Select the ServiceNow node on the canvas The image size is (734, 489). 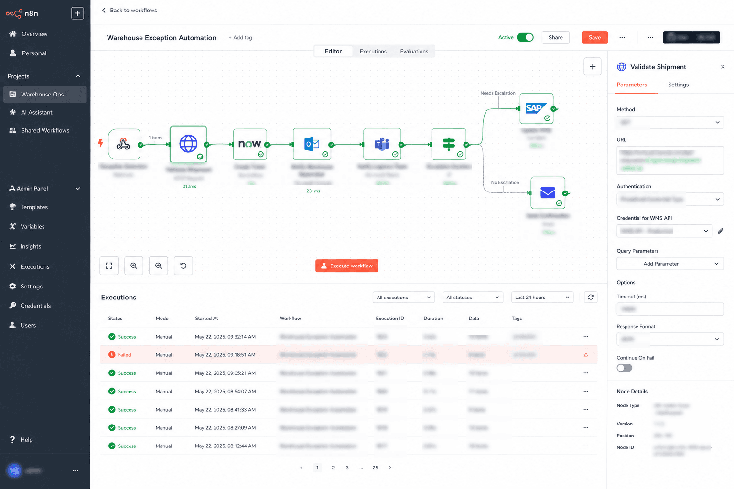pos(250,144)
